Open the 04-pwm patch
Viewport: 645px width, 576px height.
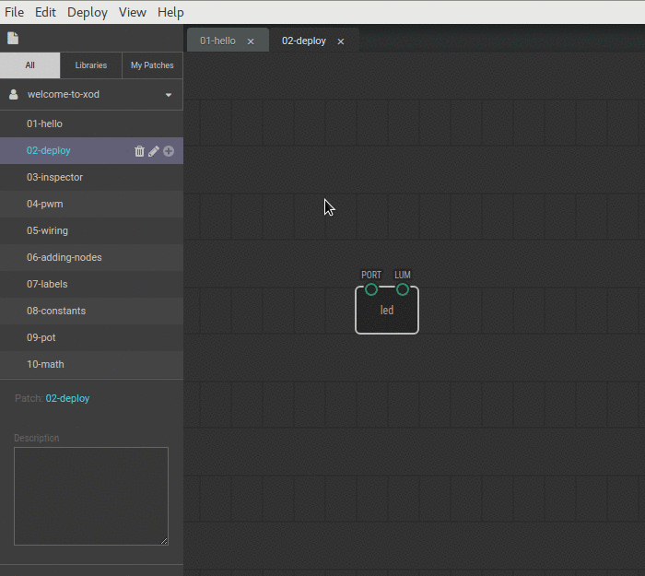[45, 204]
